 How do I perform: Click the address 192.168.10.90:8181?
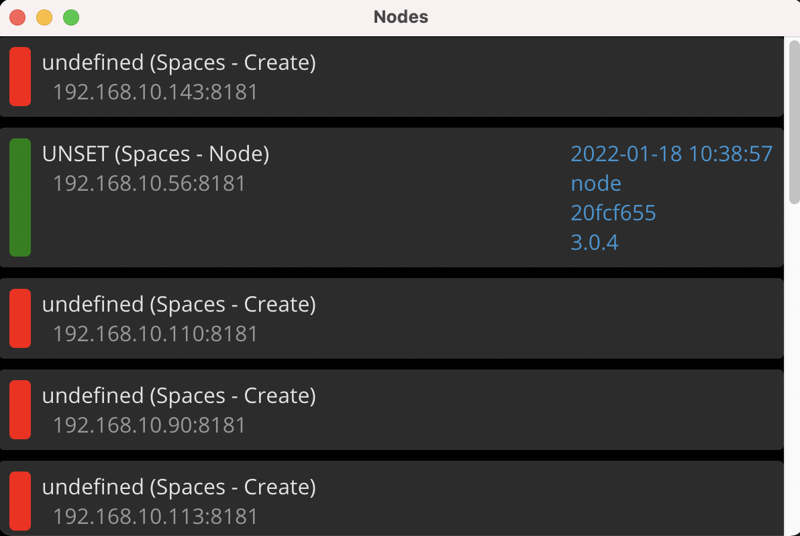[148, 425]
